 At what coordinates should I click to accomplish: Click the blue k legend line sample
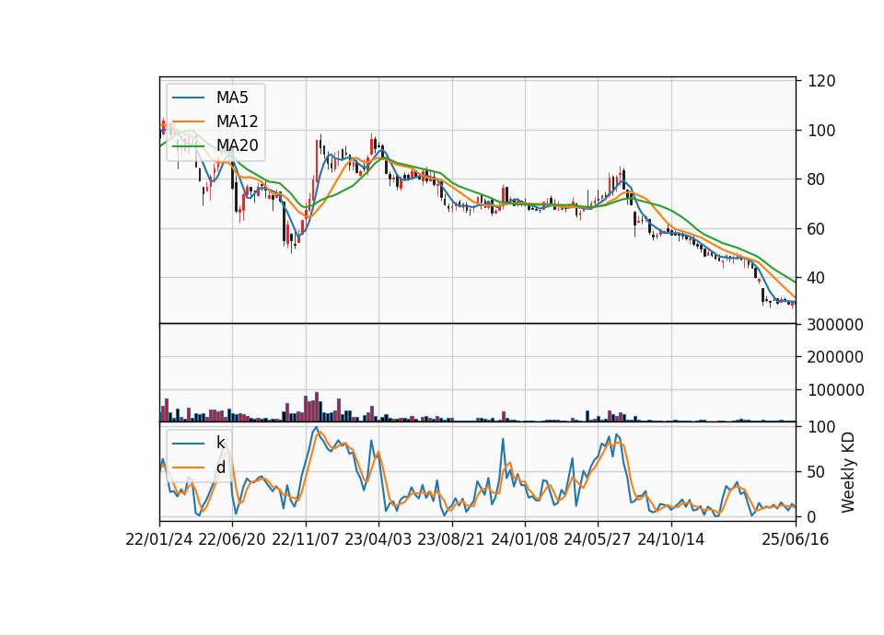coord(188,443)
